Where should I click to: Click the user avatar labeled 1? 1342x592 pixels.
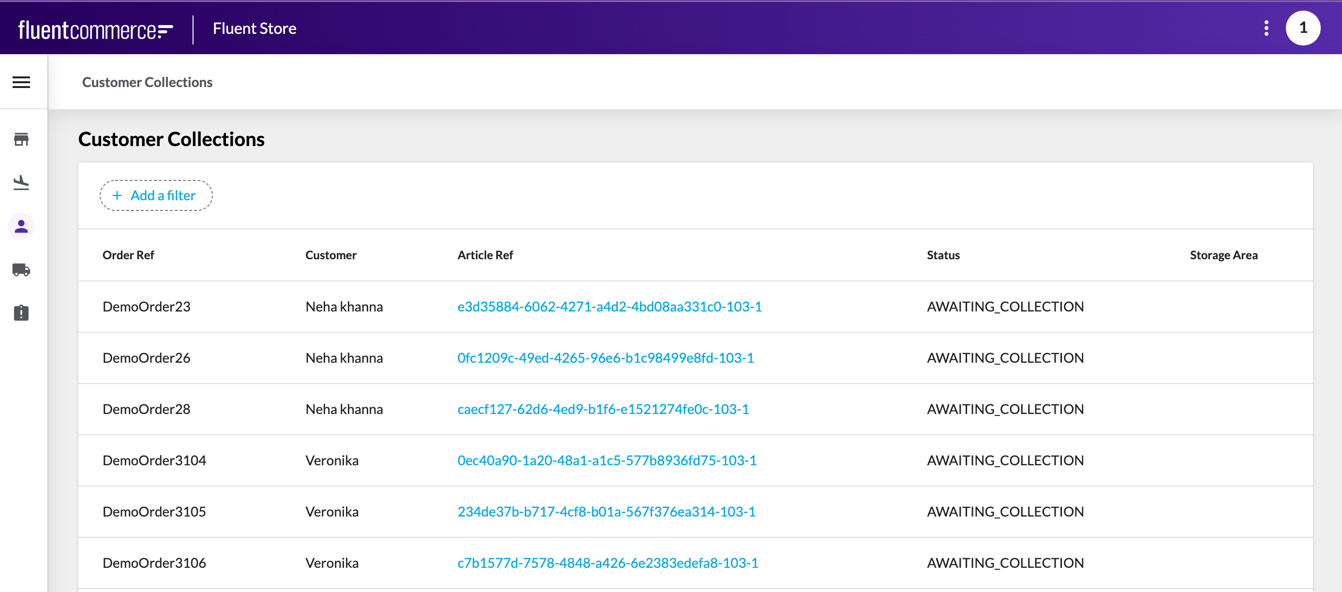(1302, 28)
